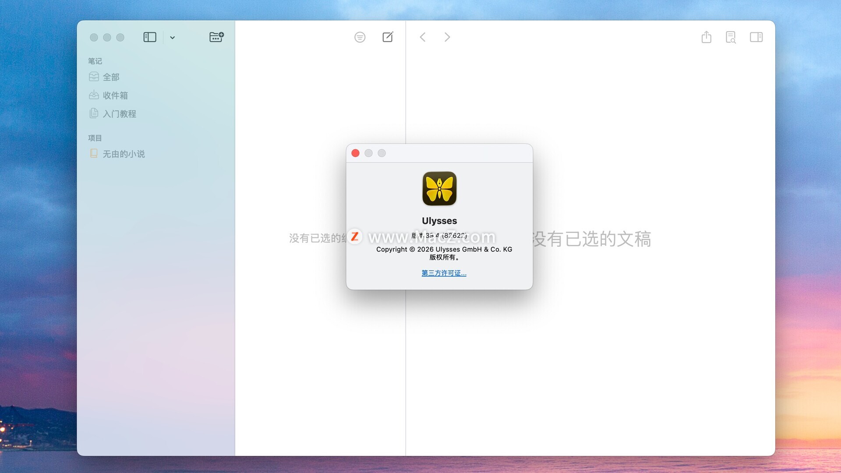Image resolution: width=841 pixels, height=473 pixels.
Task: Open the sheet list filter icon
Action: point(360,37)
